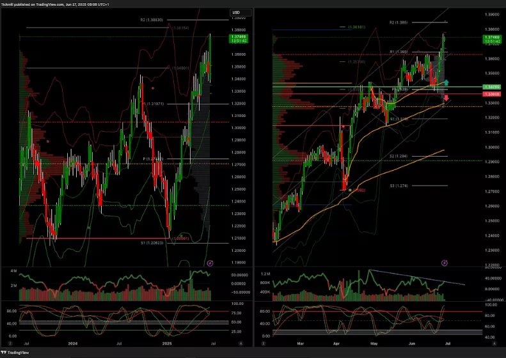Click the purple lightning icon on right chart
Image resolution: width=506 pixels, height=358 pixels.
[444, 263]
